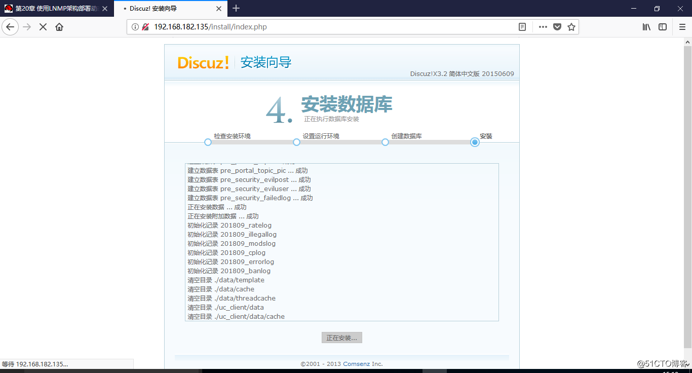The image size is (692, 373).
Task: Click the browser Forward arrow
Action: tap(27, 27)
